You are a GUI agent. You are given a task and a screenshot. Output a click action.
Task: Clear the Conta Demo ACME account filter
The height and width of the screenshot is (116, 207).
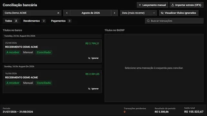(x=58, y=13)
